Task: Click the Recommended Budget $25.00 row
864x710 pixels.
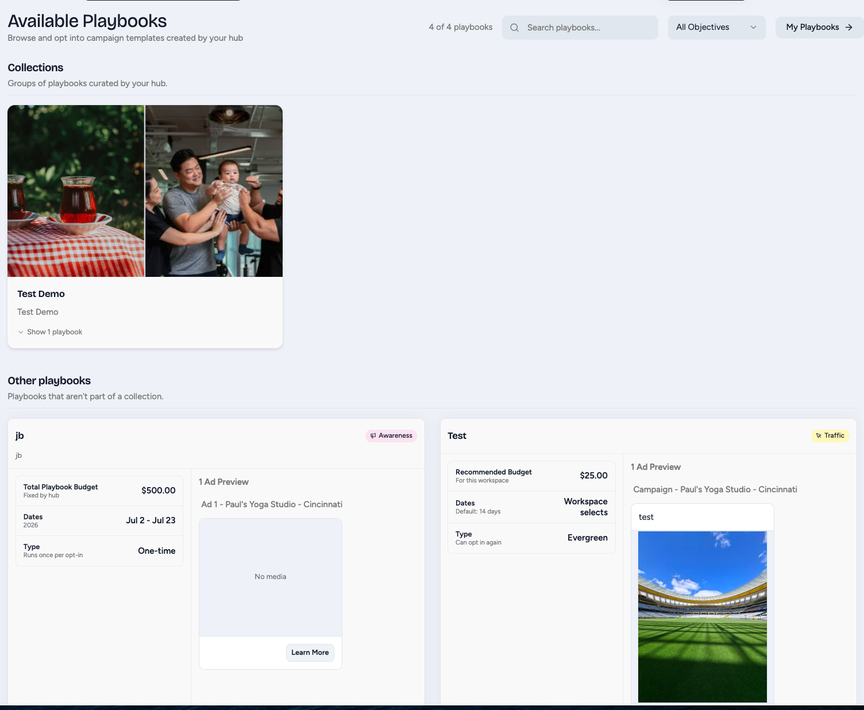Action: point(531,476)
